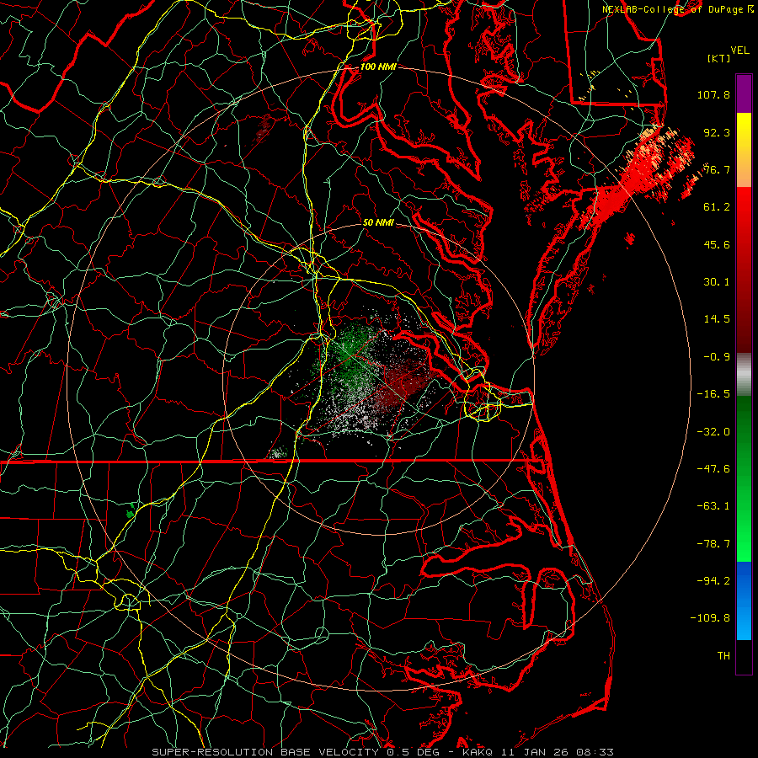Pick the gray near-zero segment of color bar
Screen dimensions: 758x758
pyautogui.click(x=744, y=374)
